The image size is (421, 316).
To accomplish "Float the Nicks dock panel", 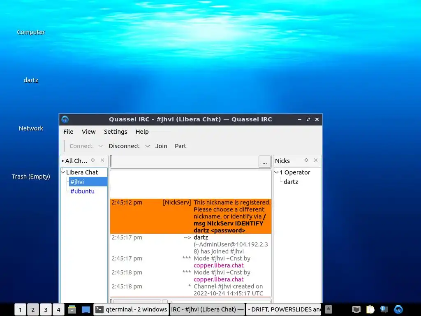I will 306,160.
